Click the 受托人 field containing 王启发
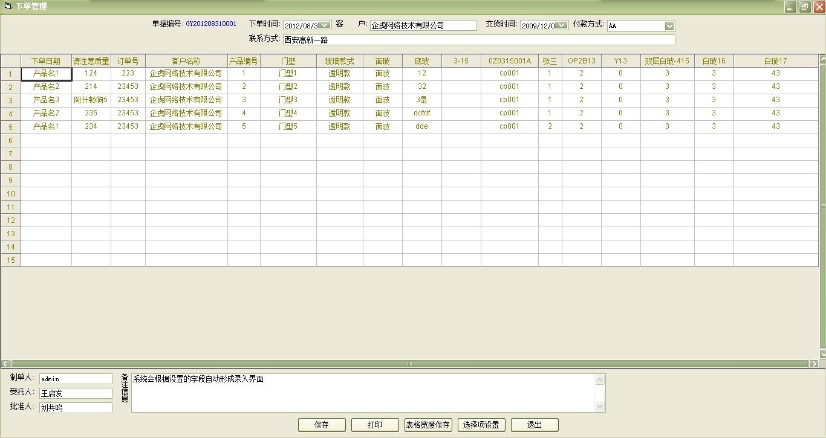This screenshot has width=826, height=438. [x=76, y=393]
